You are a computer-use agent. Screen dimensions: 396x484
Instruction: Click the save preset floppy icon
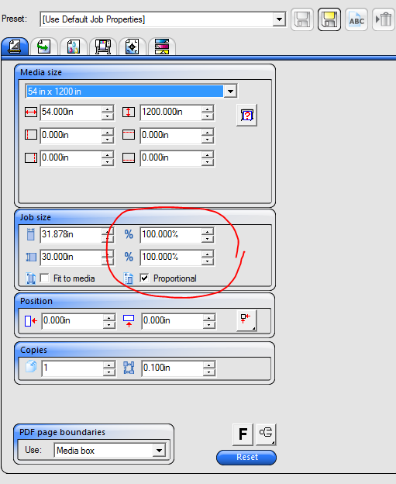click(x=302, y=19)
